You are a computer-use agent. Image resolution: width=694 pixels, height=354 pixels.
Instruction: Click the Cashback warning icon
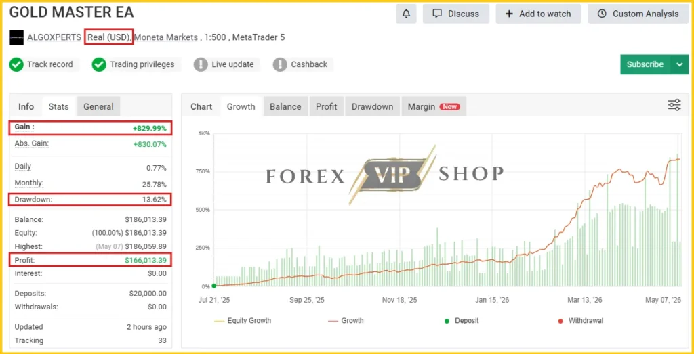(x=280, y=64)
